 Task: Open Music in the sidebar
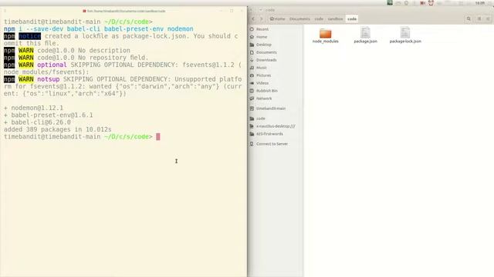[x=261, y=68]
